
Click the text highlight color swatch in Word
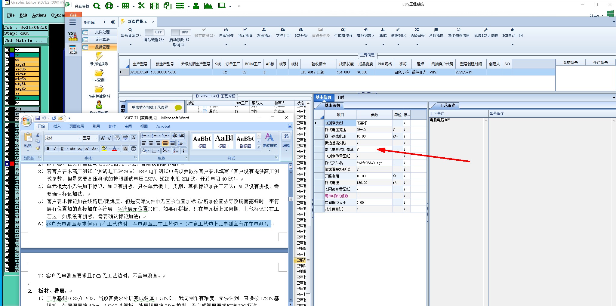click(x=104, y=149)
